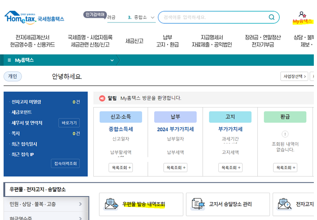This screenshot has height=220, width=317.
Task: Click the 신고·소득 card header
Action: (x=121, y=117)
